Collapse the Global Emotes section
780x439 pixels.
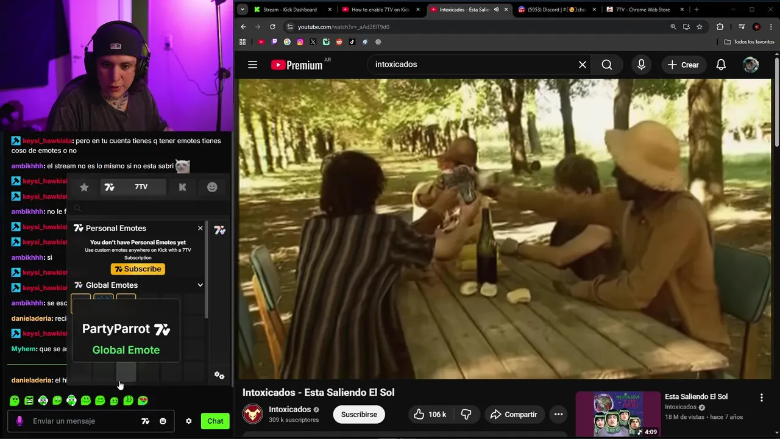(200, 285)
